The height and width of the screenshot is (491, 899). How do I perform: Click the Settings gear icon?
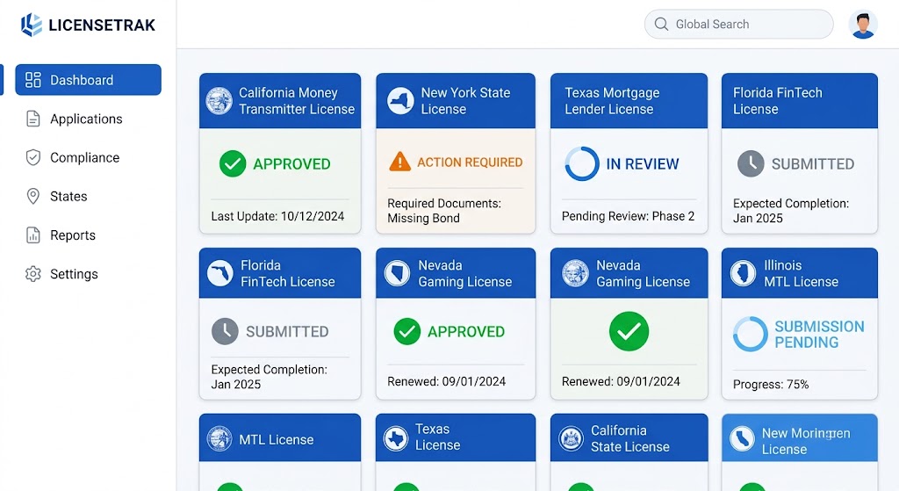(33, 274)
